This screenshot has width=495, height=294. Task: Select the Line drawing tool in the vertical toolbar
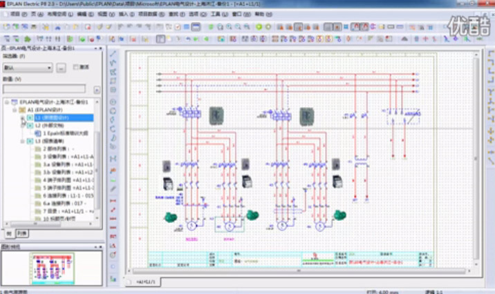pos(113,54)
